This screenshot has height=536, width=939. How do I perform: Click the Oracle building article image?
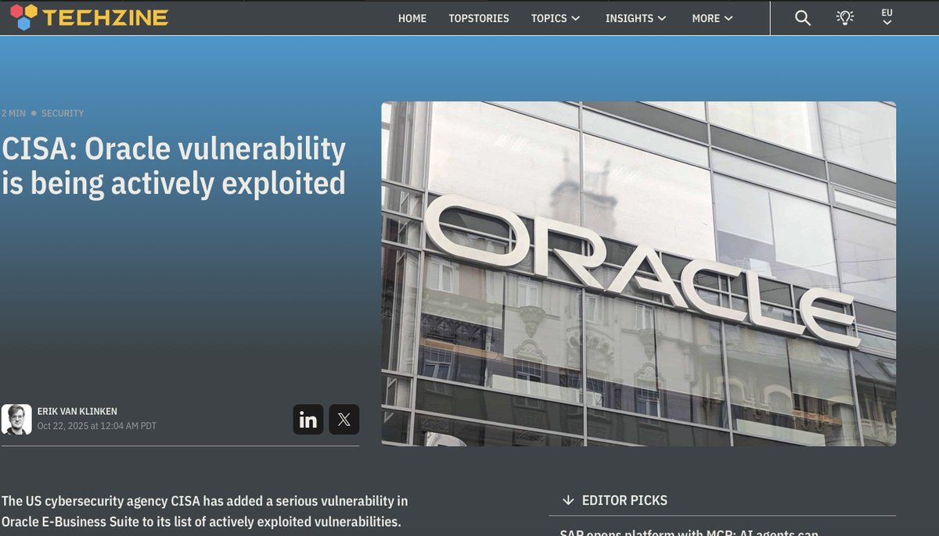(x=639, y=273)
